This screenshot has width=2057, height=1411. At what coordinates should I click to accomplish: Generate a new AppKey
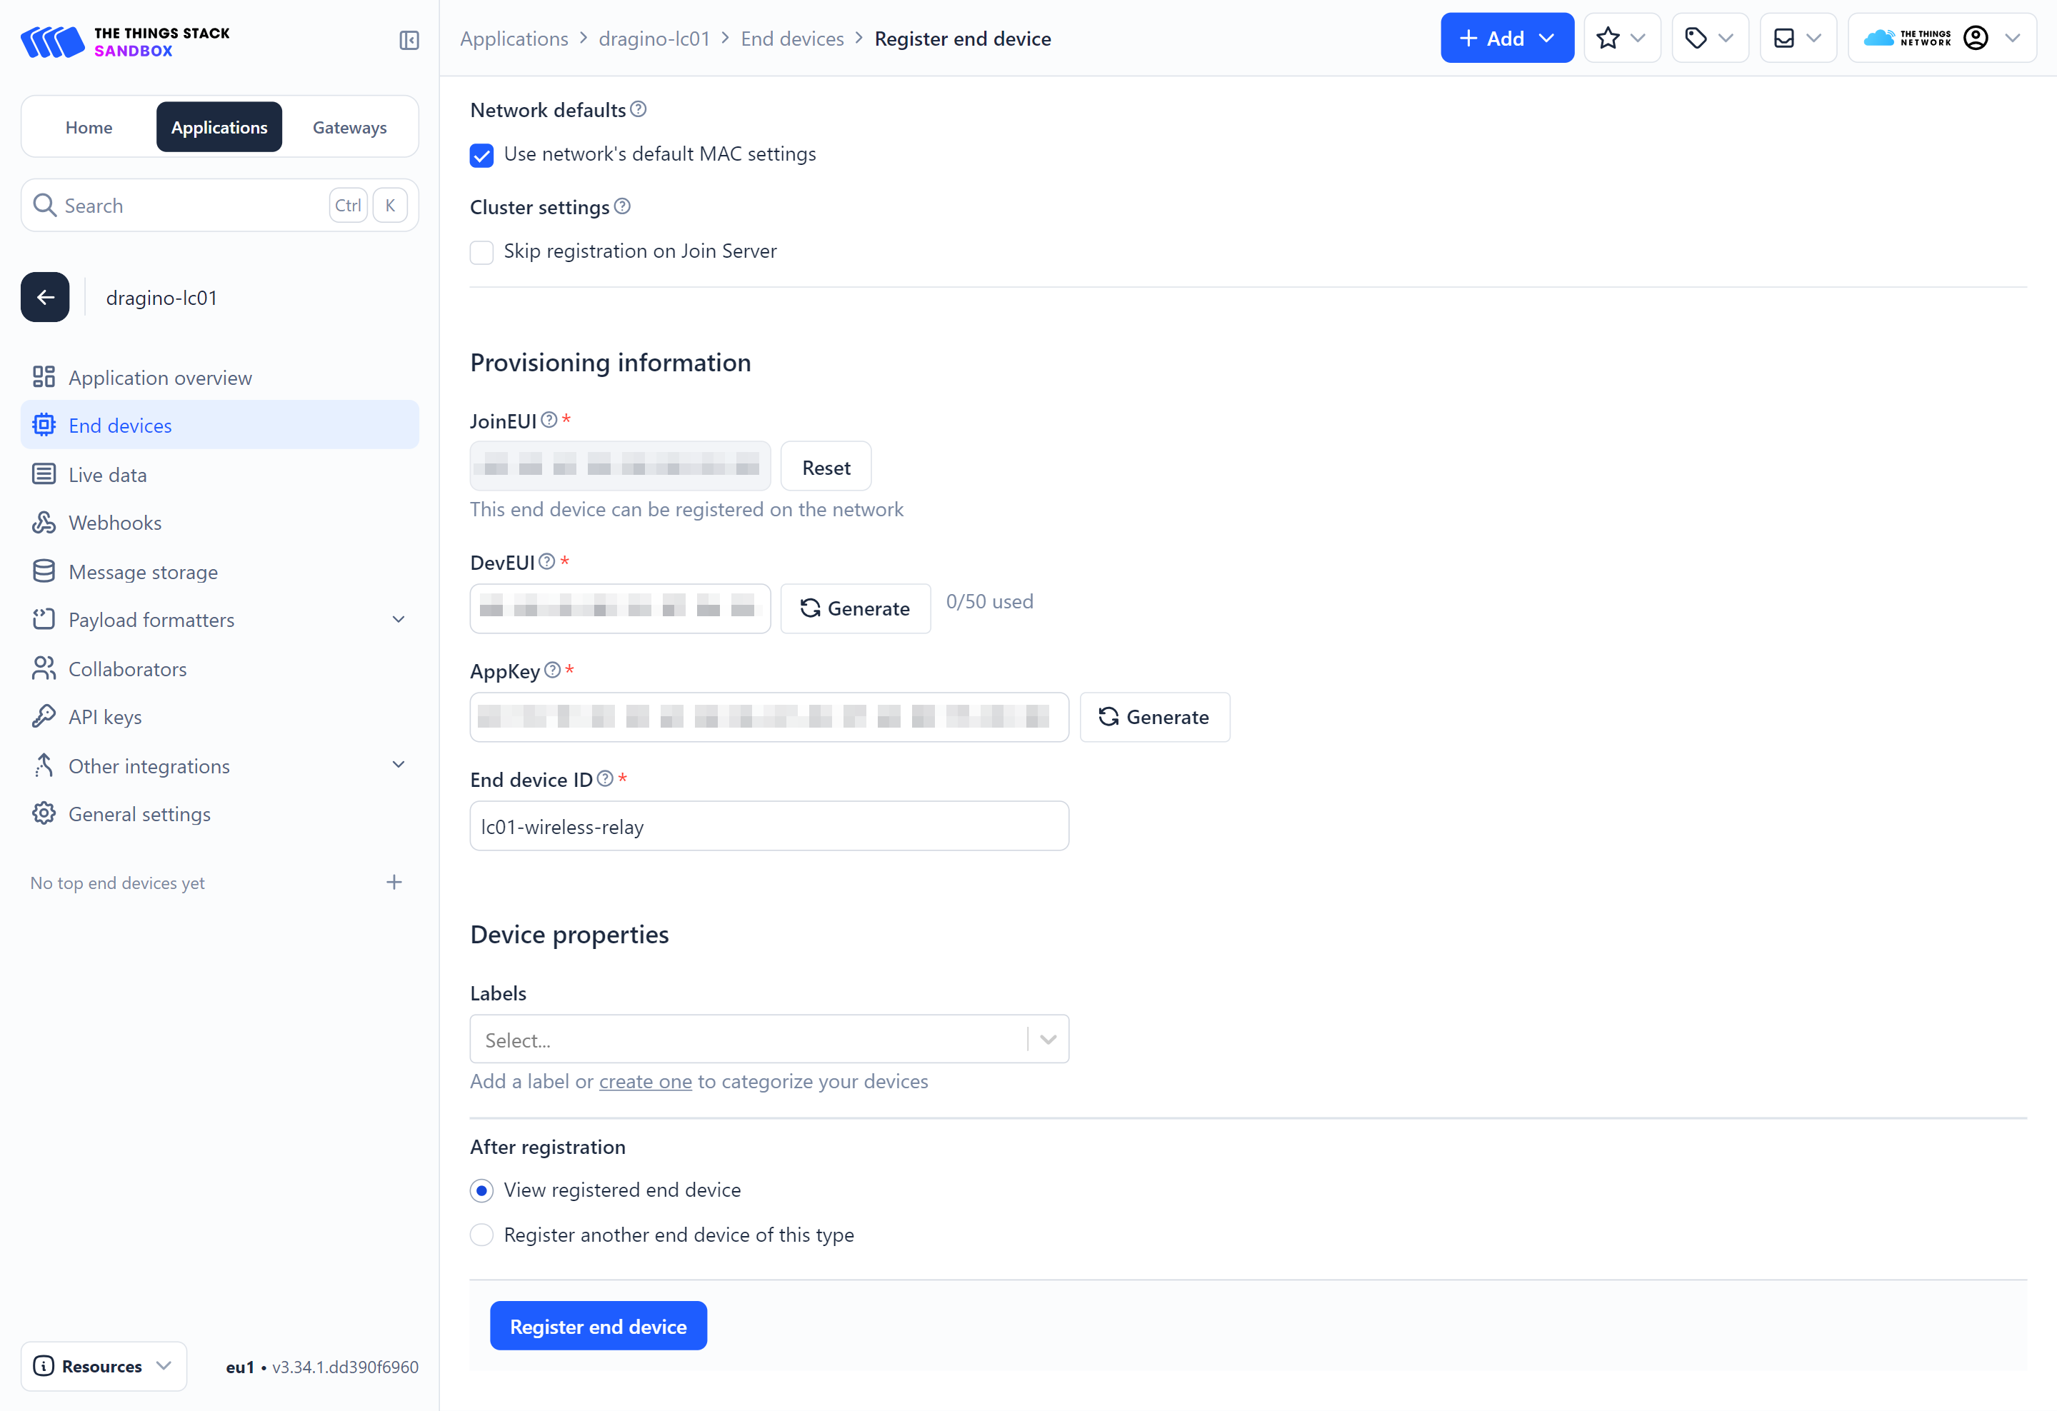[x=1154, y=716]
